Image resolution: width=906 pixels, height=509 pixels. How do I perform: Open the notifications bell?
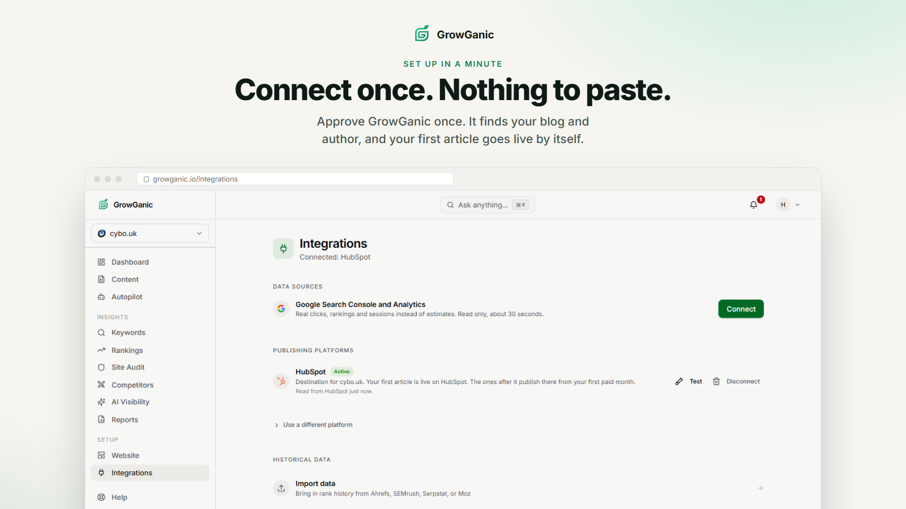pos(754,205)
